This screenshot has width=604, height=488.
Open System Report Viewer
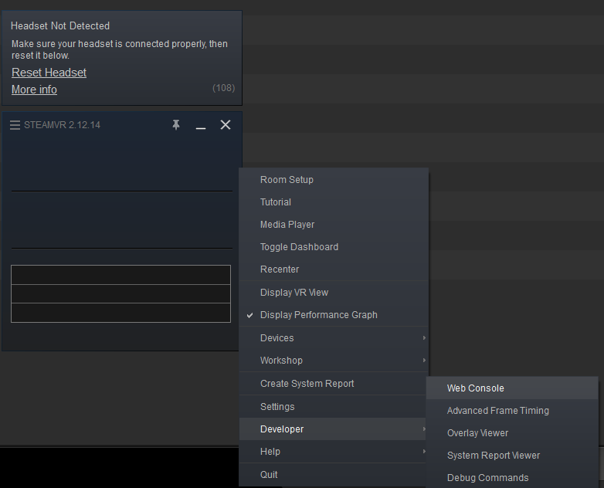pos(512,456)
